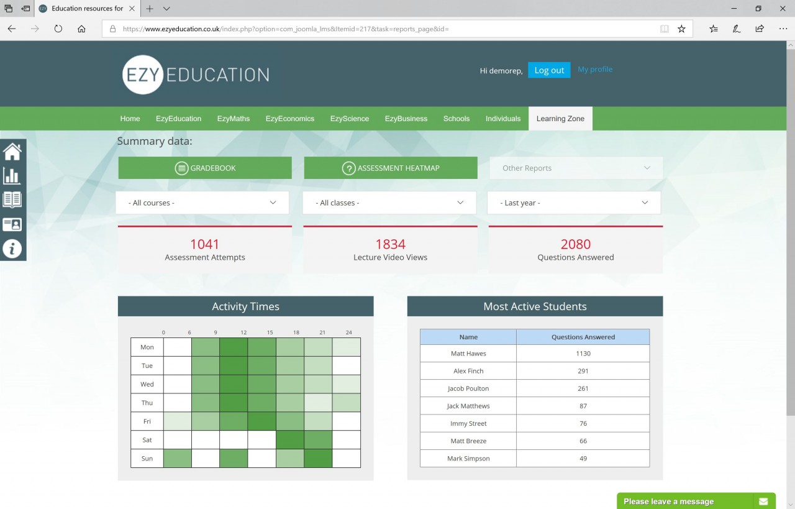The image size is (795, 509).
Task: Open a new browser tab
Action: pos(150,9)
